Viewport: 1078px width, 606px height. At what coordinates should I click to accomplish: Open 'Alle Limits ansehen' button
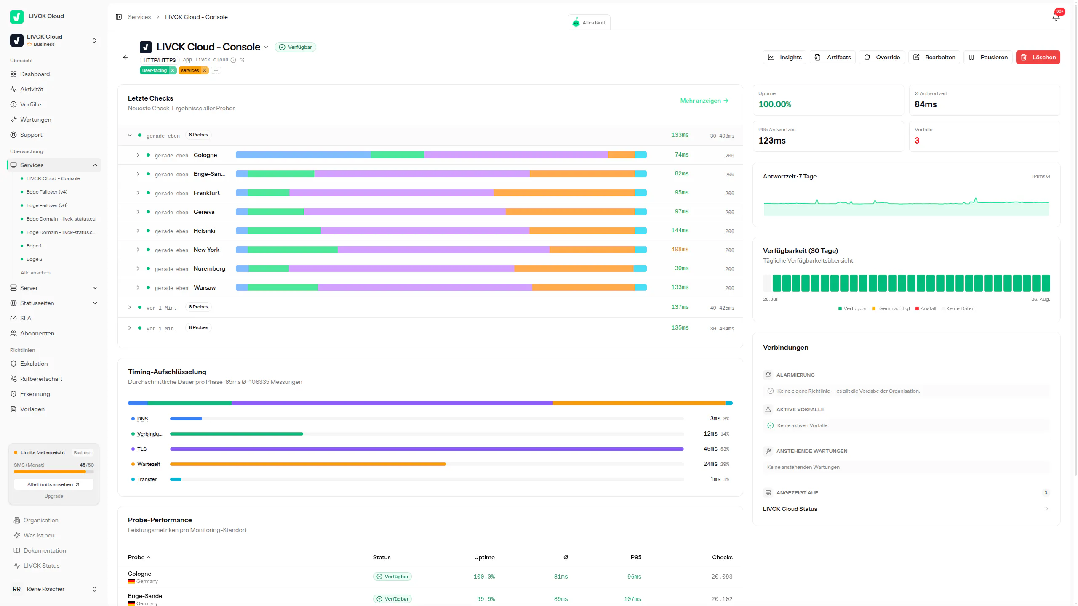(54, 484)
